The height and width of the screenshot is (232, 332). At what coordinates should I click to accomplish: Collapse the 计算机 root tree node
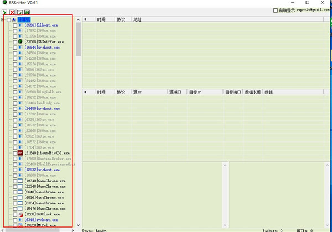[x=3, y=20]
